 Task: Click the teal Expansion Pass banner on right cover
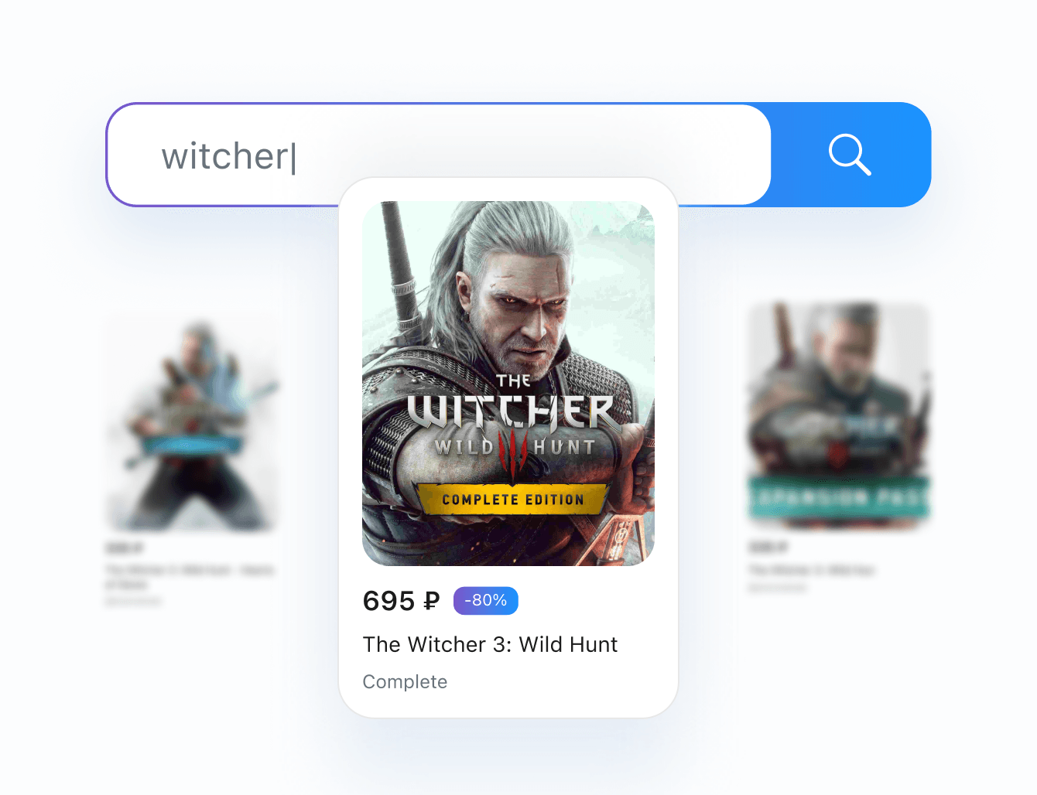pyautogui.click(x=840, y=498)
